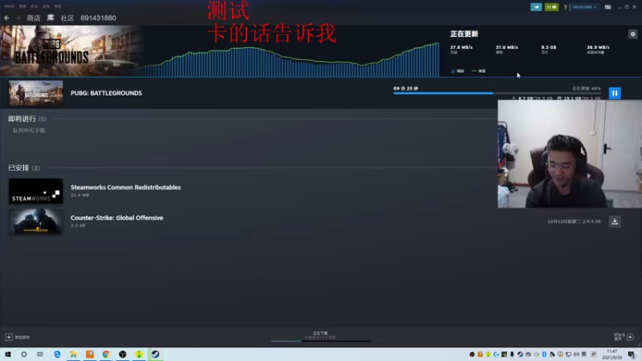Go forward with the right arrow button
This screenshot has width=642, height=361.
(18, 18)
